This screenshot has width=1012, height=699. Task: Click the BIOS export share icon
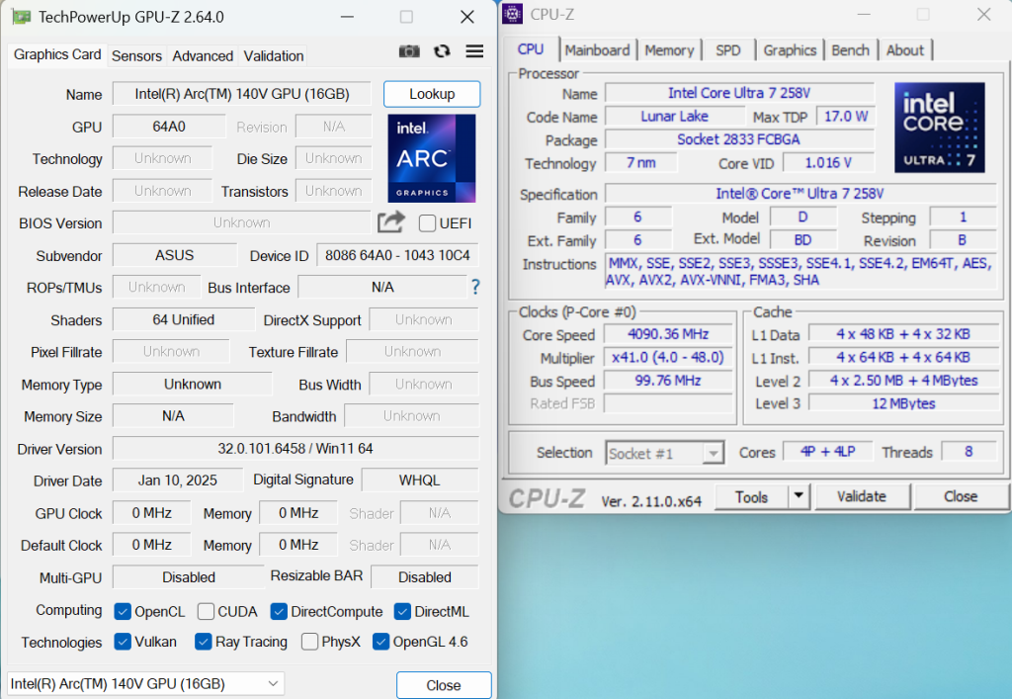coord(391,222)
